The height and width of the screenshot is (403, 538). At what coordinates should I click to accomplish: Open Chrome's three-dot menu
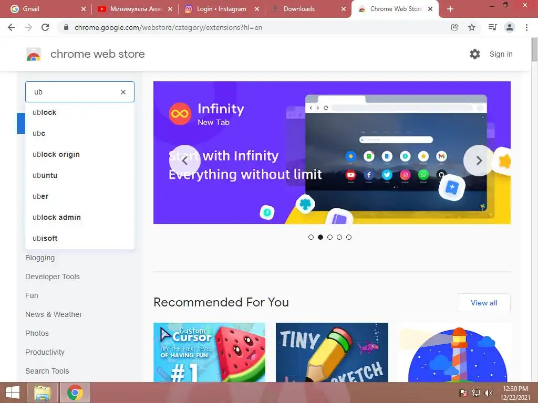(x=526, y=27)
